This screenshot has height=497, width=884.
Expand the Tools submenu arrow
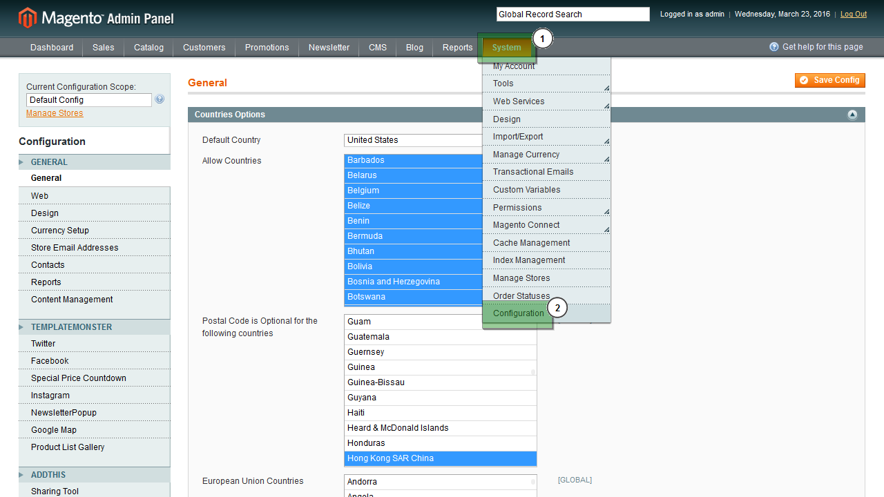click(606, 88)
